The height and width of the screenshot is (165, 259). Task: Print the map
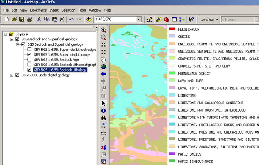tap(29, 19)
